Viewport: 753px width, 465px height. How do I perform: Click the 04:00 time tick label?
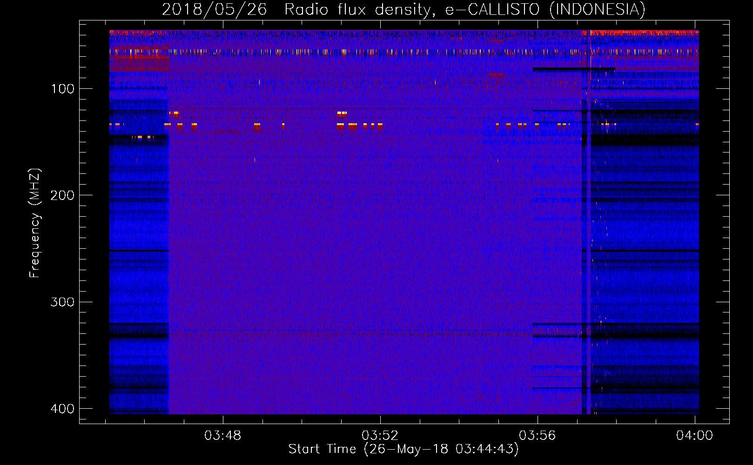coord(694,436)
